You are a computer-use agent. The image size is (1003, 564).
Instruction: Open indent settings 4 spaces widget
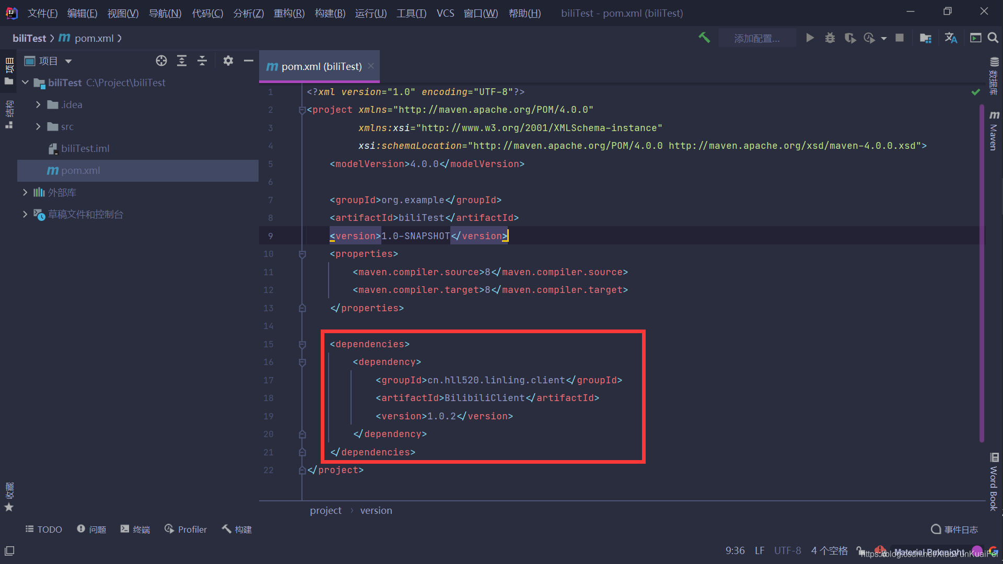[x=829, y=550]
